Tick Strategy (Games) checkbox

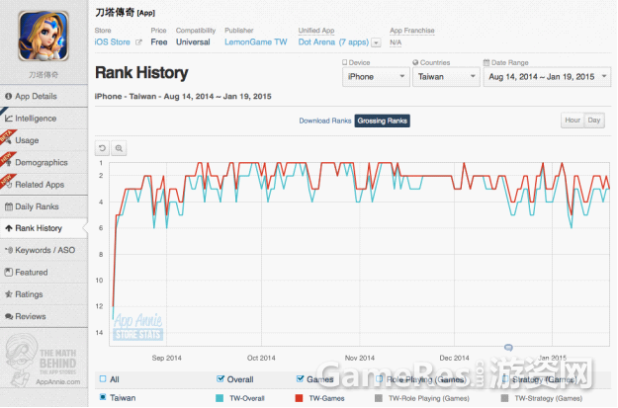505,379
